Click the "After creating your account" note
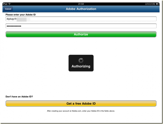 pos(81,111)
